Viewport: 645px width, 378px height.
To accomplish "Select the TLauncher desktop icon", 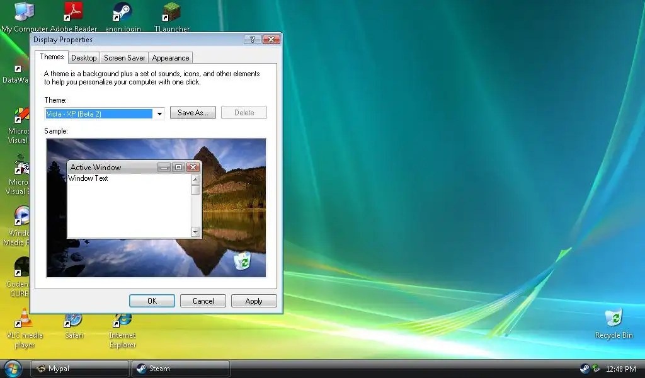I will 171,16.
